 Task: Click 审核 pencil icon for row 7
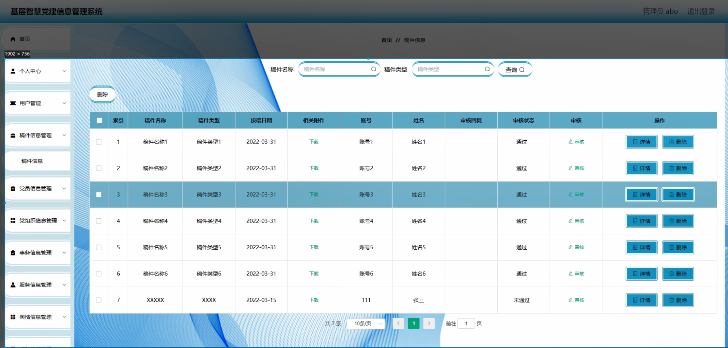coord(571,300)
